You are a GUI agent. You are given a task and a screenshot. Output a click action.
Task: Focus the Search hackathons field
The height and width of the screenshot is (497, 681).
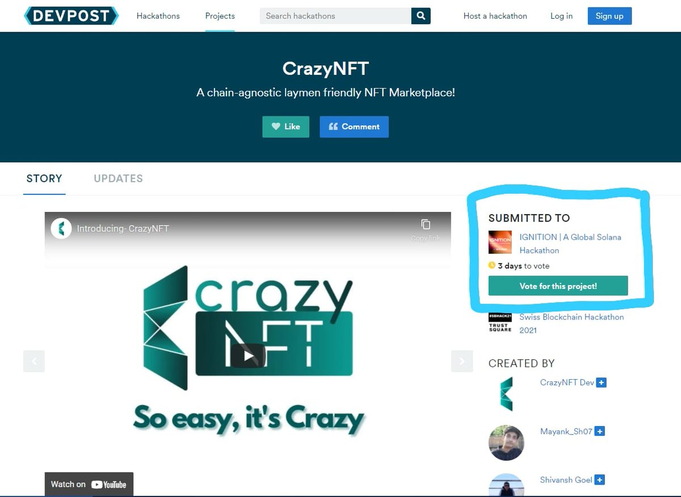coord(335,16)
